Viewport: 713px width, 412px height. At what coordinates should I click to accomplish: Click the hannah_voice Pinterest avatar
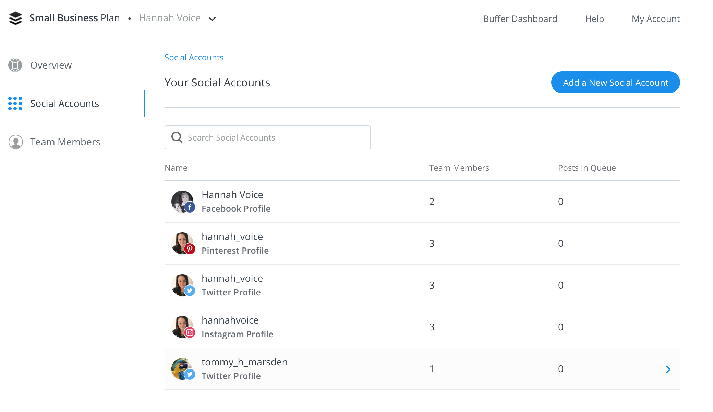[182, 243]
